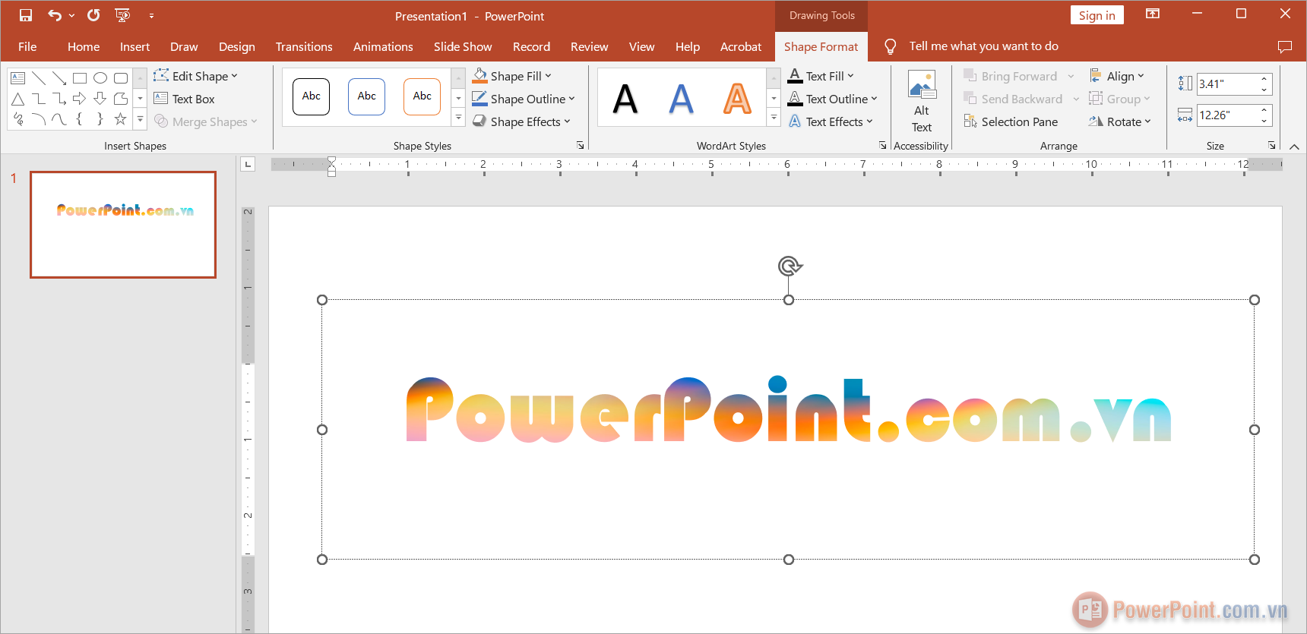Open the Selection Pane
1307x634 pixels.
(x=1011, y=121)
